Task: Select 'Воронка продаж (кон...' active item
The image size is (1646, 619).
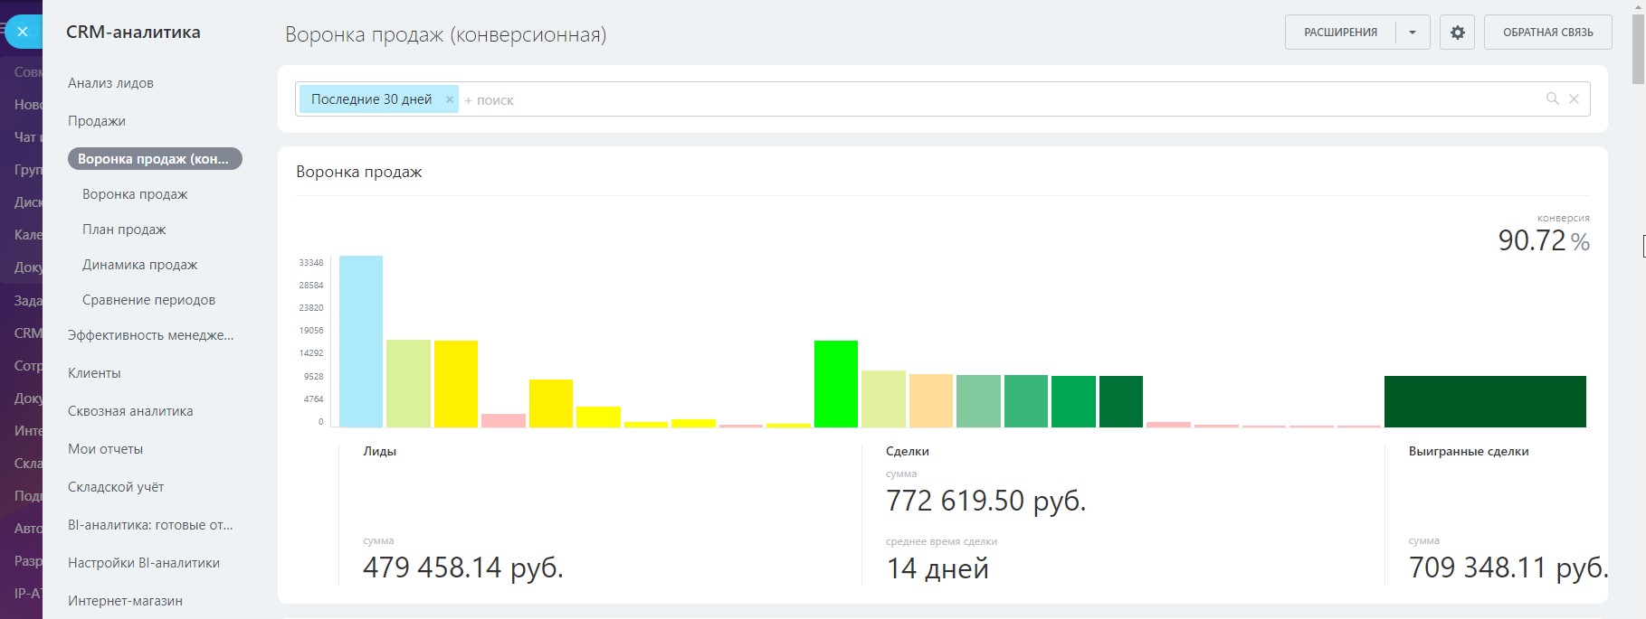Action: [x=155, y=159]
